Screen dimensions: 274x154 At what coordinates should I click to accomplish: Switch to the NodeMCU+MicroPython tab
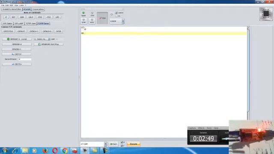tap(12, 9)
